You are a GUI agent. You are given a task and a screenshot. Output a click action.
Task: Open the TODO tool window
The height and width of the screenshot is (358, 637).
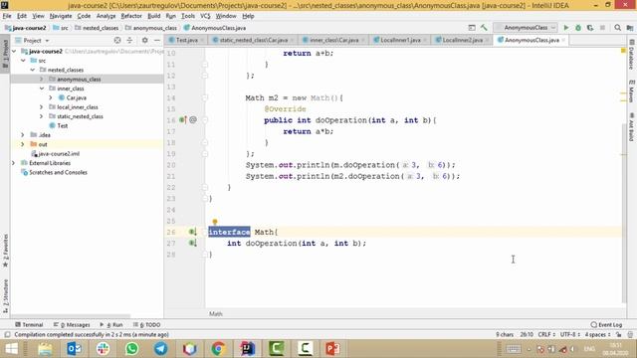point(146,325)
